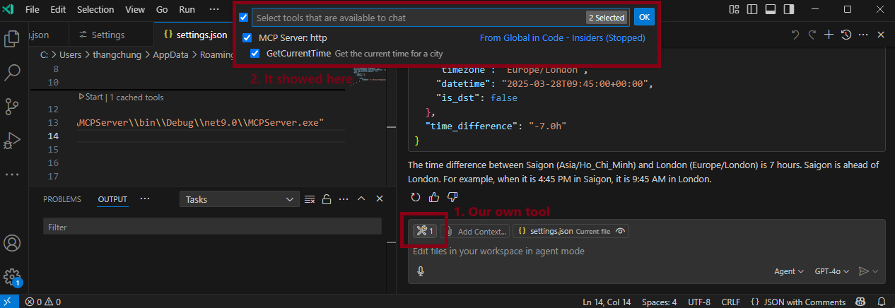Uncheck MCP Server: http checkbox

click(x=247, y=38)
